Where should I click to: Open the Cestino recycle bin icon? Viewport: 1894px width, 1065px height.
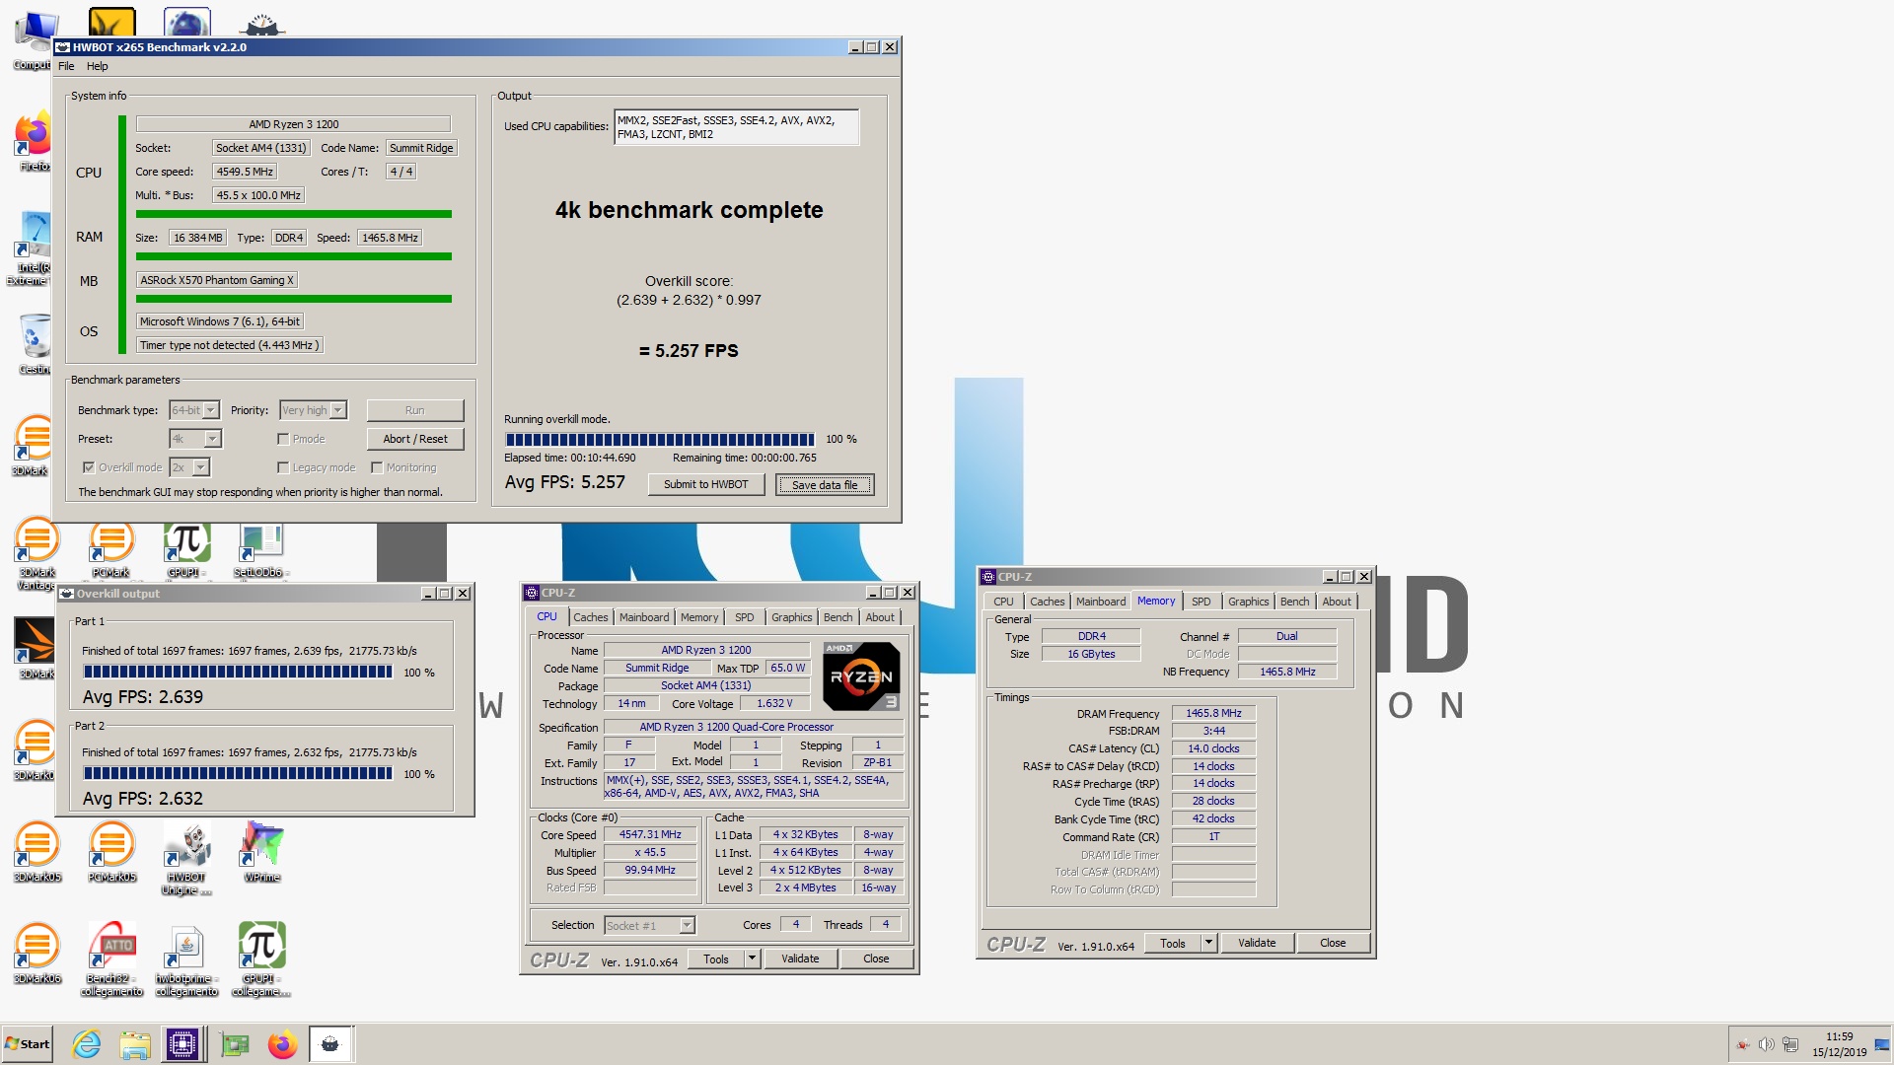(x=35, y=345)
